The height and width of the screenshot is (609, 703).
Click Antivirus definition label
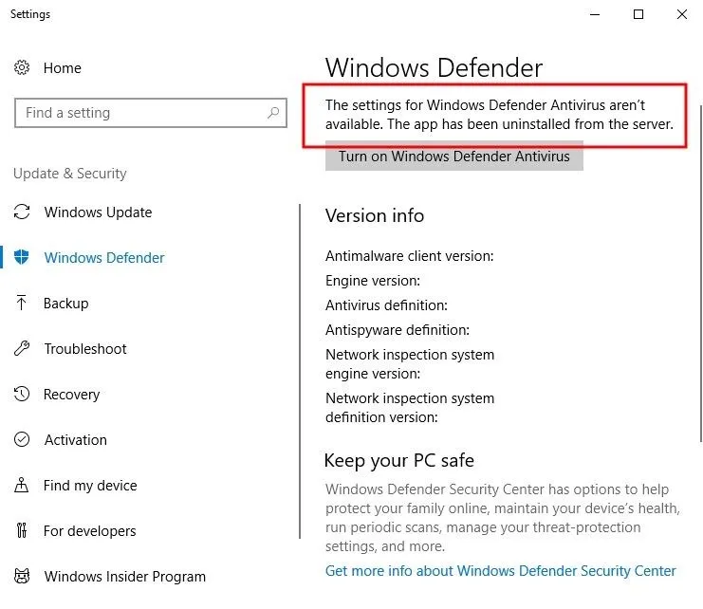point(386,305)
